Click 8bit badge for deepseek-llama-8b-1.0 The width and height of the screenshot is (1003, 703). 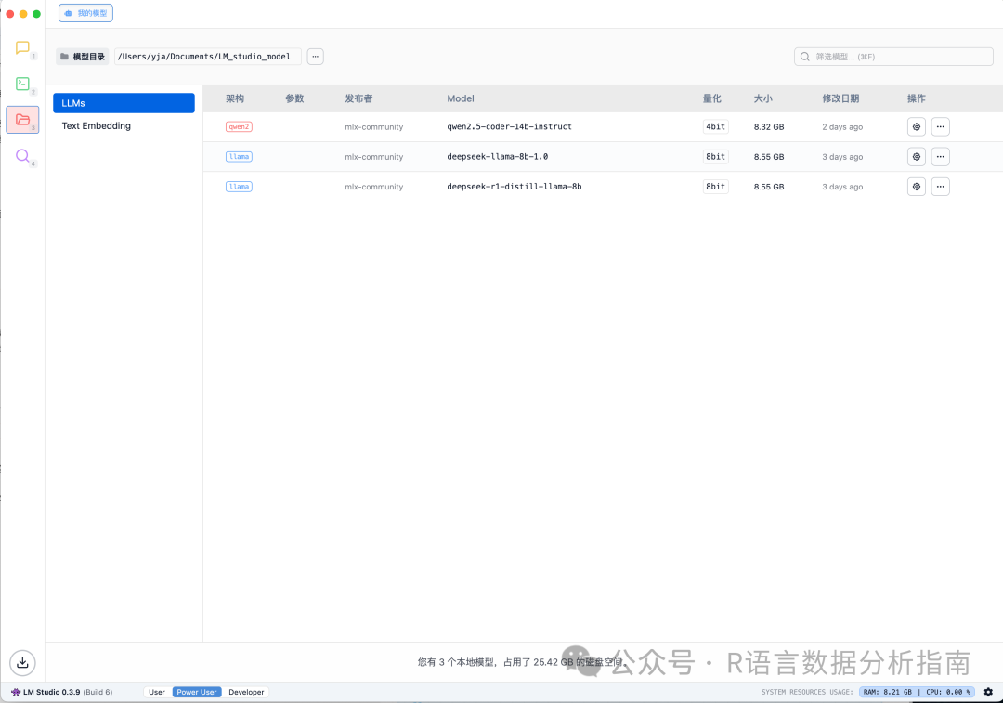point(715,157)
